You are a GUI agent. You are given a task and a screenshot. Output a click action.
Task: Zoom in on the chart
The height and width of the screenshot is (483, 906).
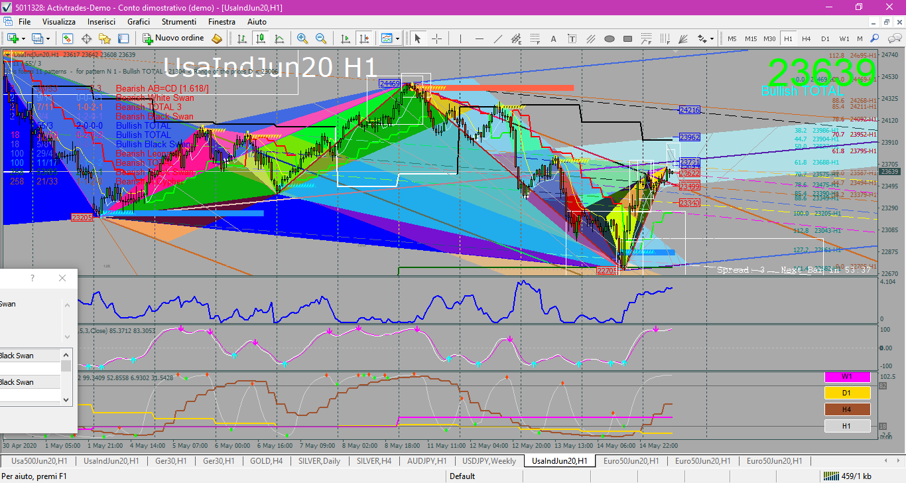click(302, 38)
